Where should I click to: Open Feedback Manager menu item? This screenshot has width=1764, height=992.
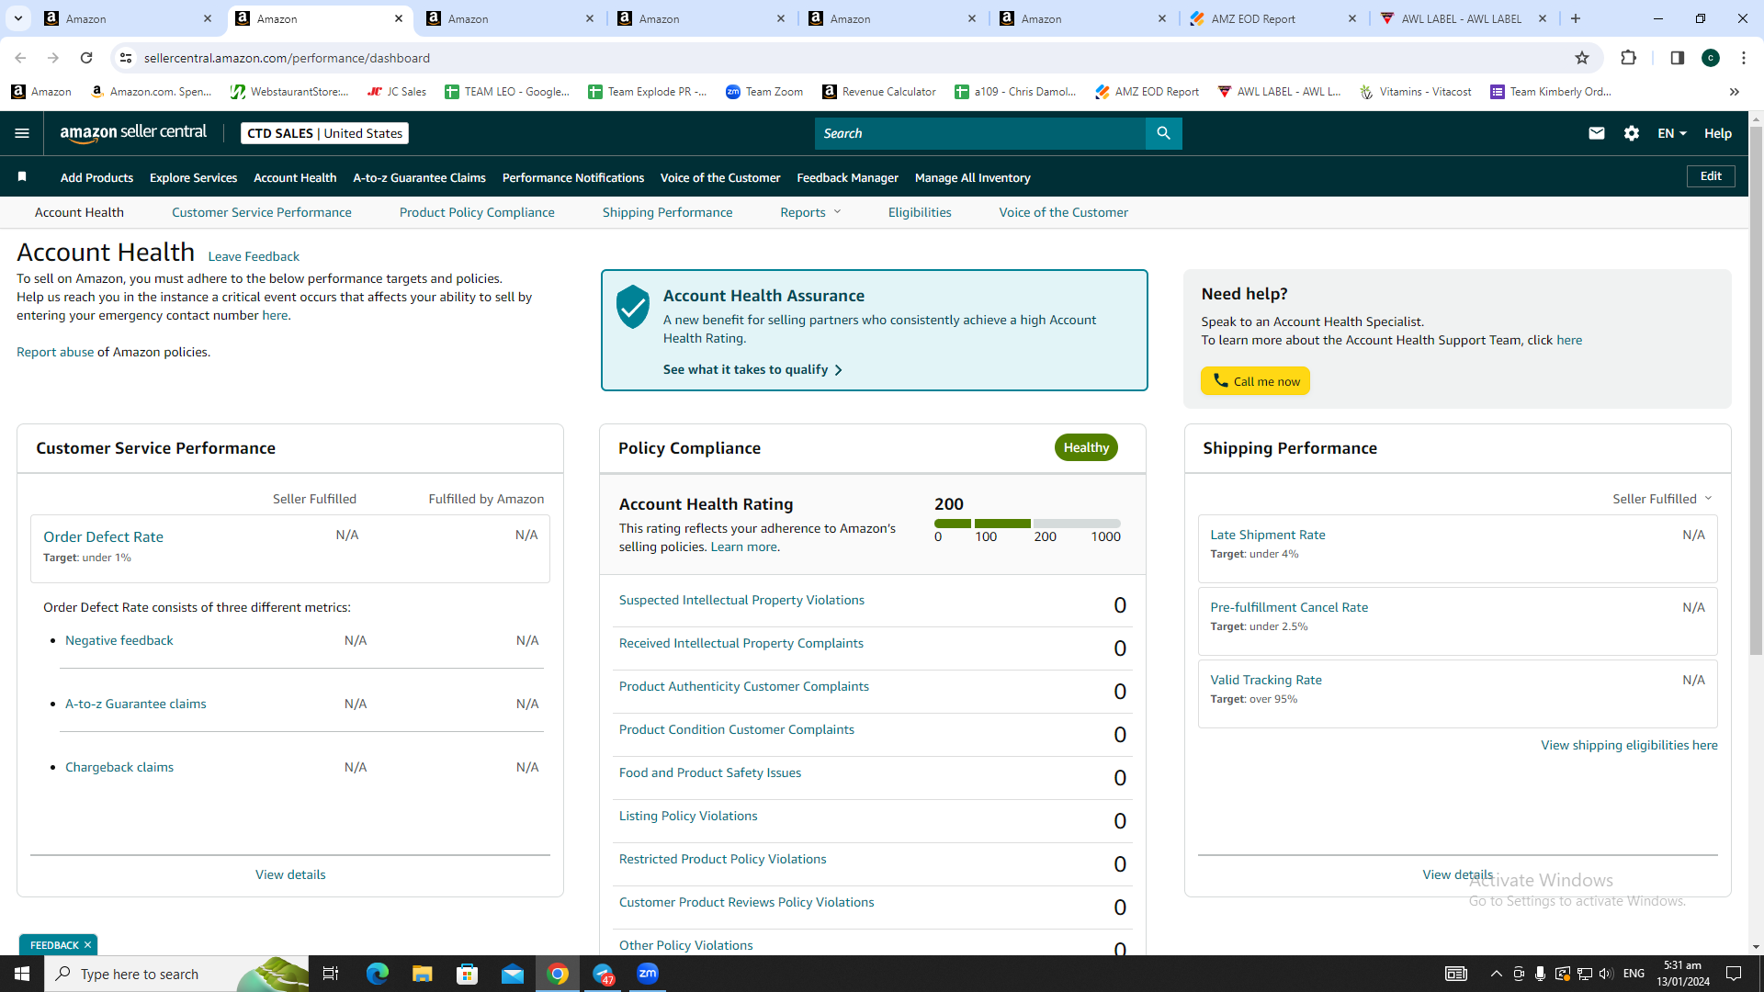(847, 177)
